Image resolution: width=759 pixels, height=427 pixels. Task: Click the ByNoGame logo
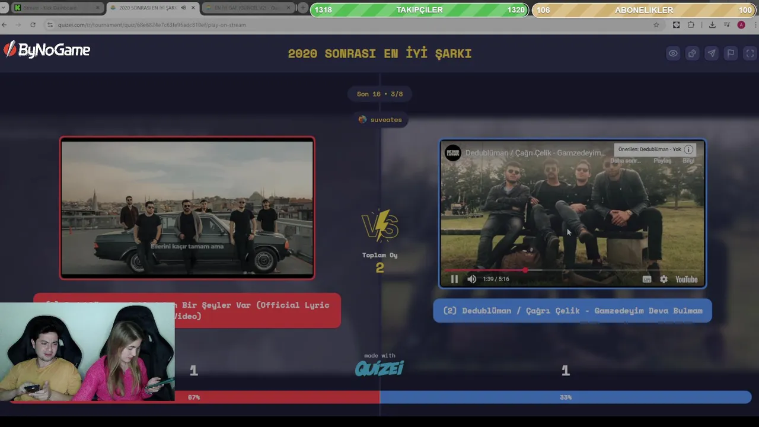47,50
